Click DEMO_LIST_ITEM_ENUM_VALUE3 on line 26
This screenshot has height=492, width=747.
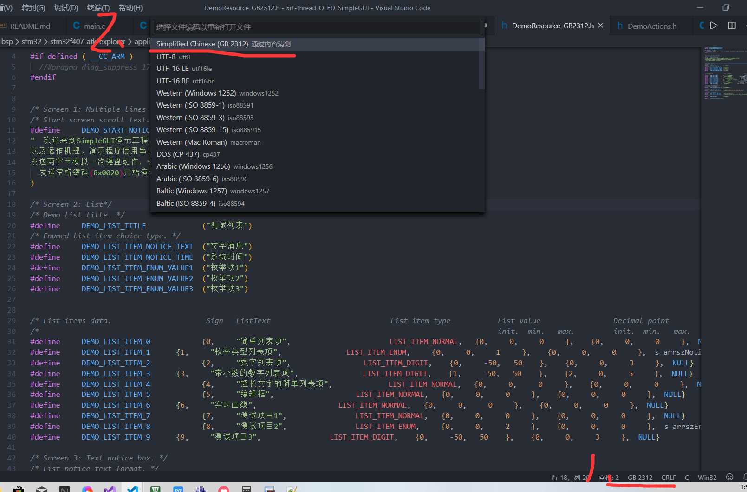[x=137, y=289]
